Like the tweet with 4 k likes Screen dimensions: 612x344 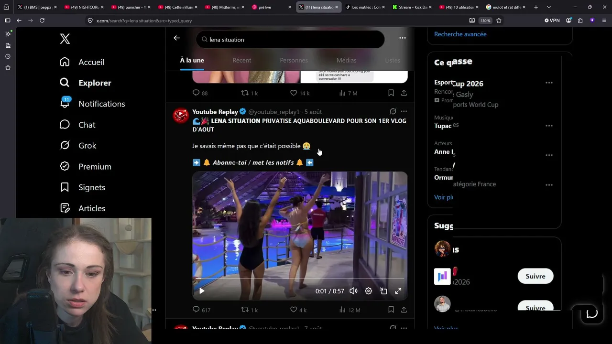(298, 310)
